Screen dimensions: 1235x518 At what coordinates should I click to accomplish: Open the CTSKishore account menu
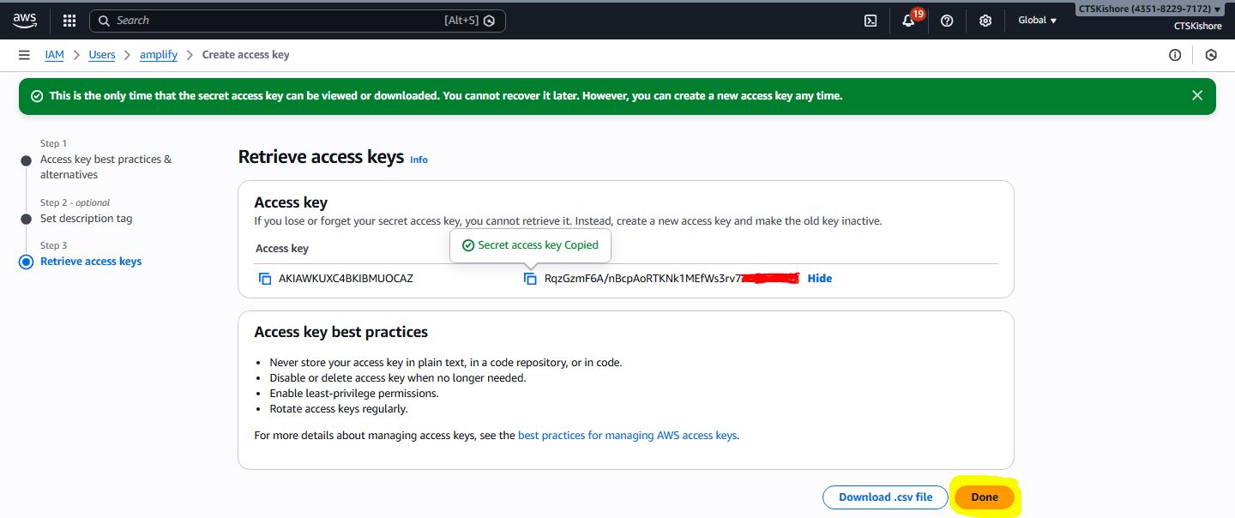[x=1149, y=9]
